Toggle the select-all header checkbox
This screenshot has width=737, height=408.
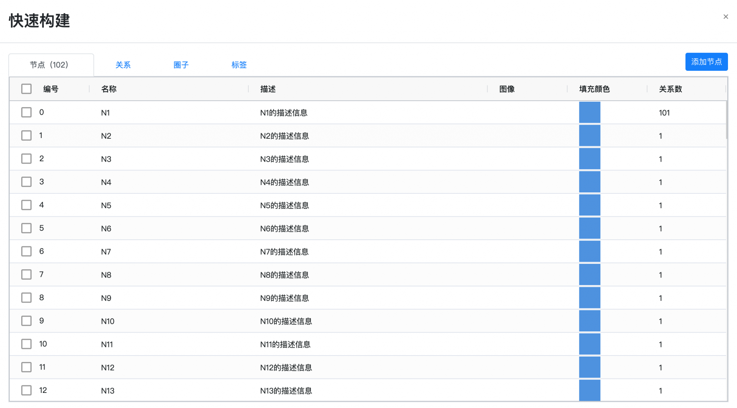(26, 89)
